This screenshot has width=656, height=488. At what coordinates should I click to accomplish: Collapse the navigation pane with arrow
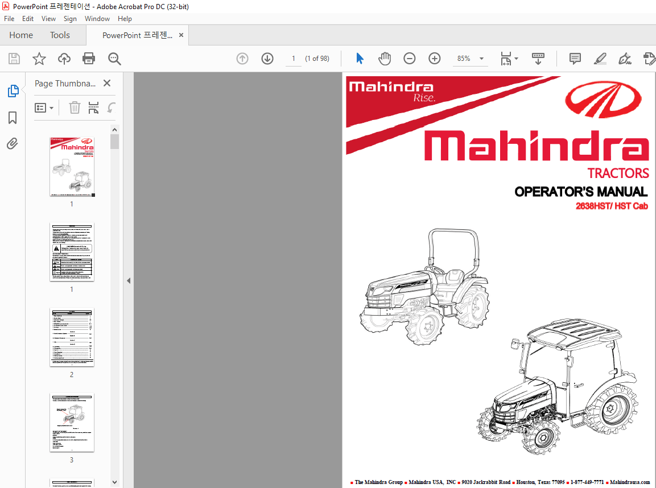pyautogui.click(x=129, y=280)
